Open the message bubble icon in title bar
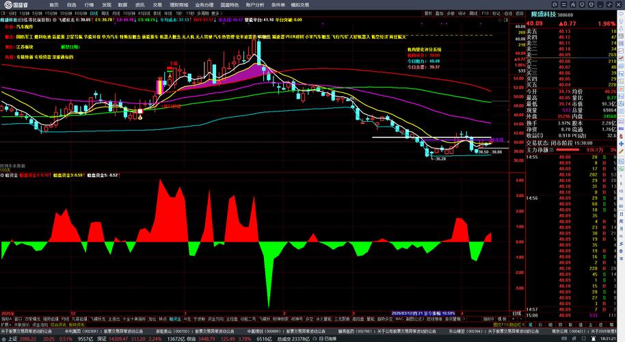 pyautogui.click(x=555, y=5)
